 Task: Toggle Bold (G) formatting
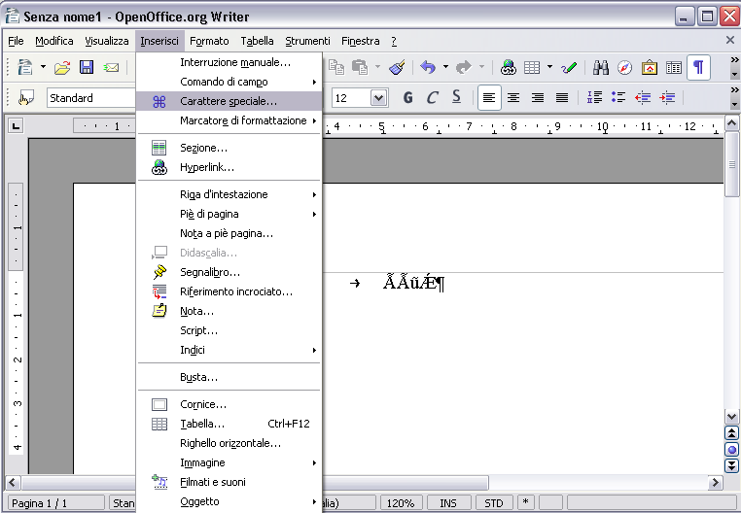(408, 98)
